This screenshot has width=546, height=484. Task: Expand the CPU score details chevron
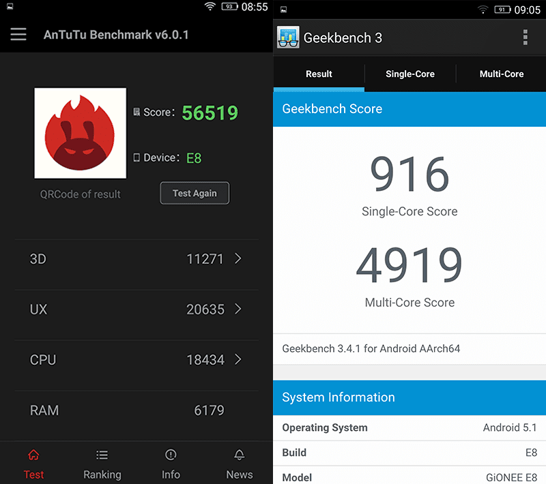pyautogui.click(x=238, y=359)
